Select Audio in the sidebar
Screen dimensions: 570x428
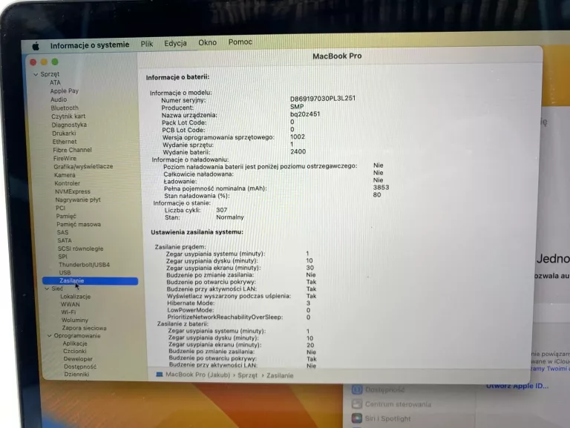point(59,99)
